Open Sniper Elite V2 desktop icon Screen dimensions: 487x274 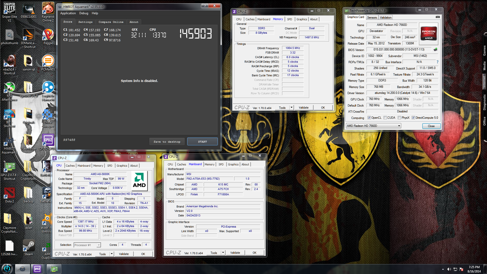pos(9,12)
